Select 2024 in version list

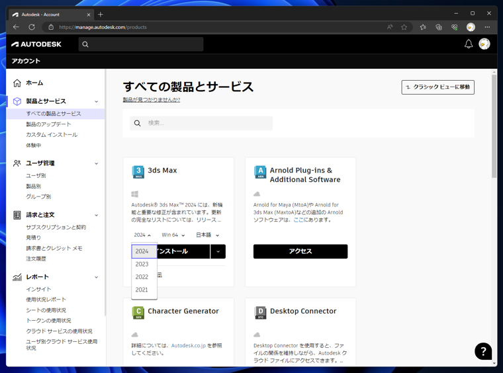(x=144, y=251)
